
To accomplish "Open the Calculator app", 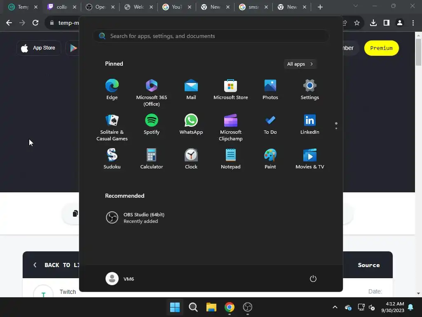I will (152, 159).
